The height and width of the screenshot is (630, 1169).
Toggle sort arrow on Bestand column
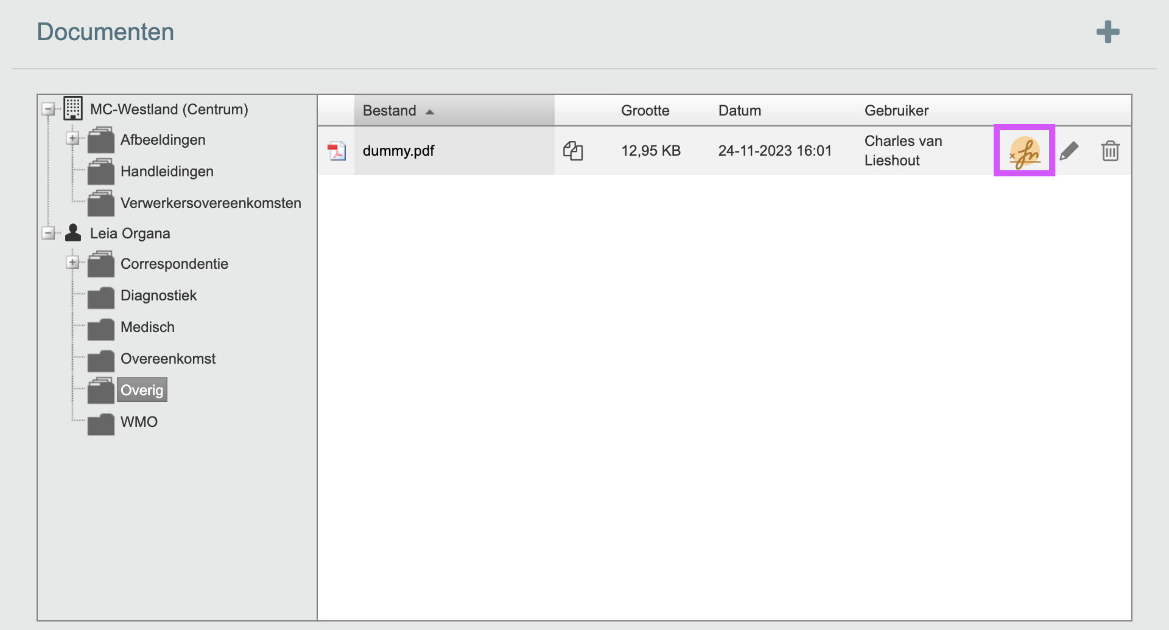(430, 111)
